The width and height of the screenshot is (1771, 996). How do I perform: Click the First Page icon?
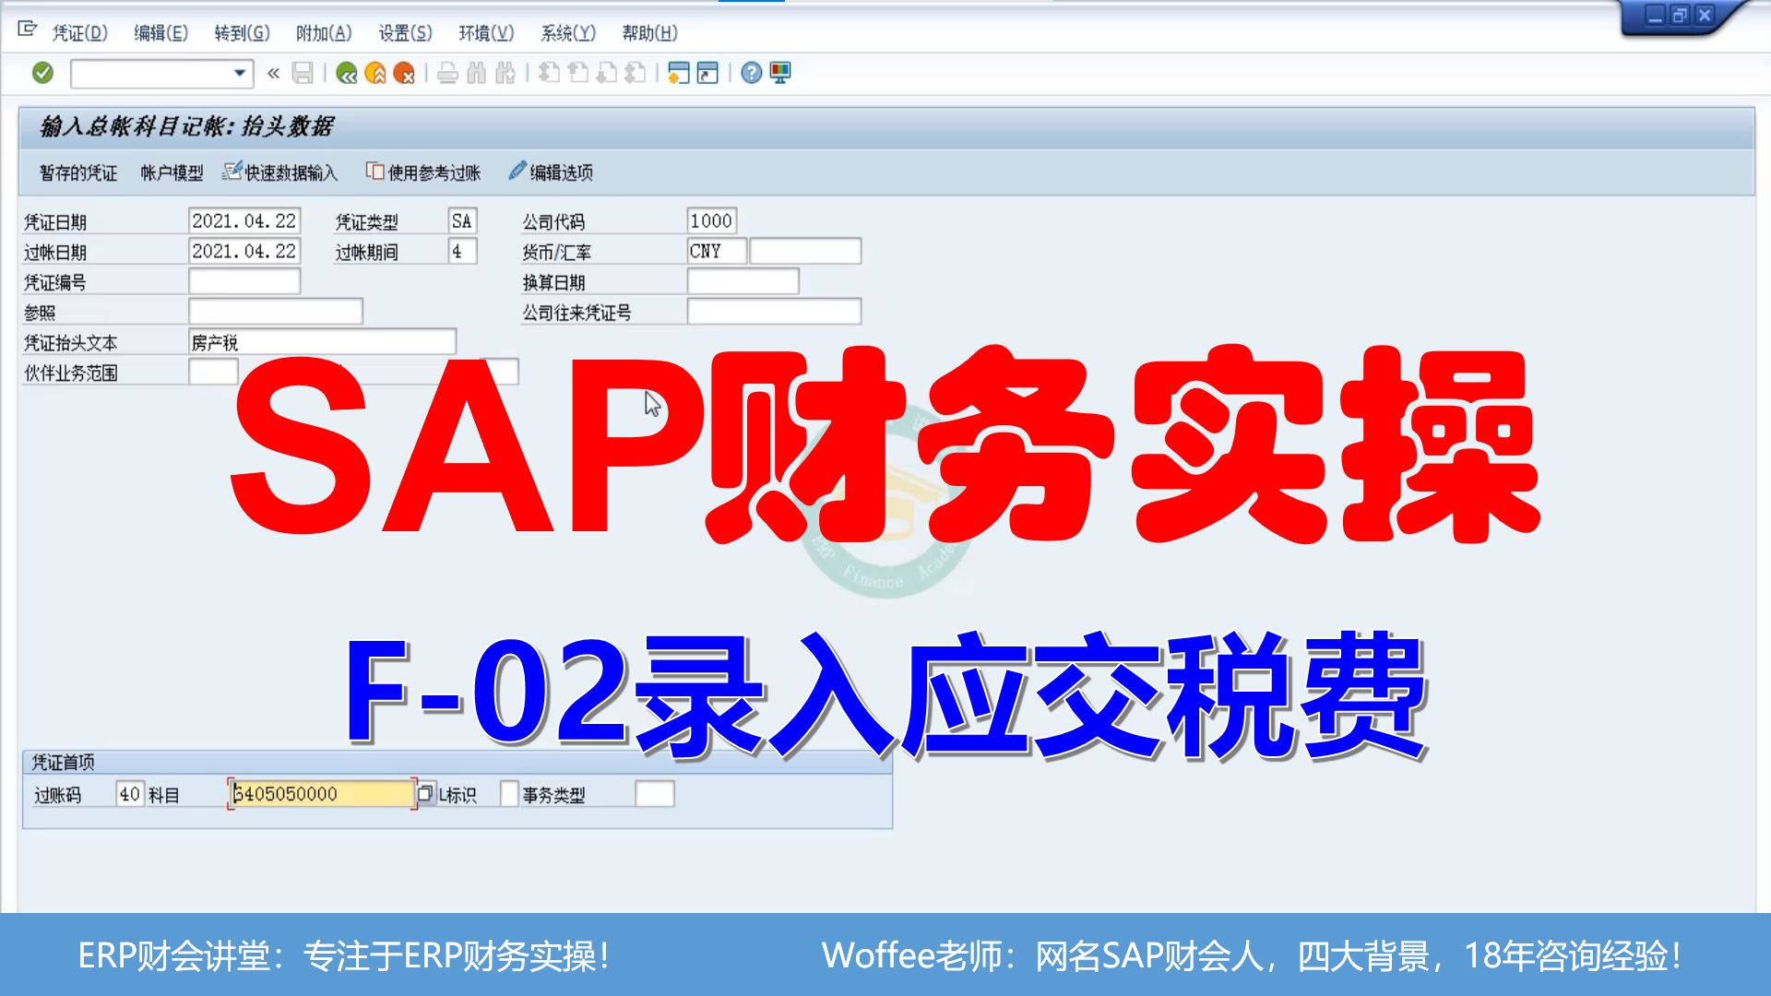point(550,73)
